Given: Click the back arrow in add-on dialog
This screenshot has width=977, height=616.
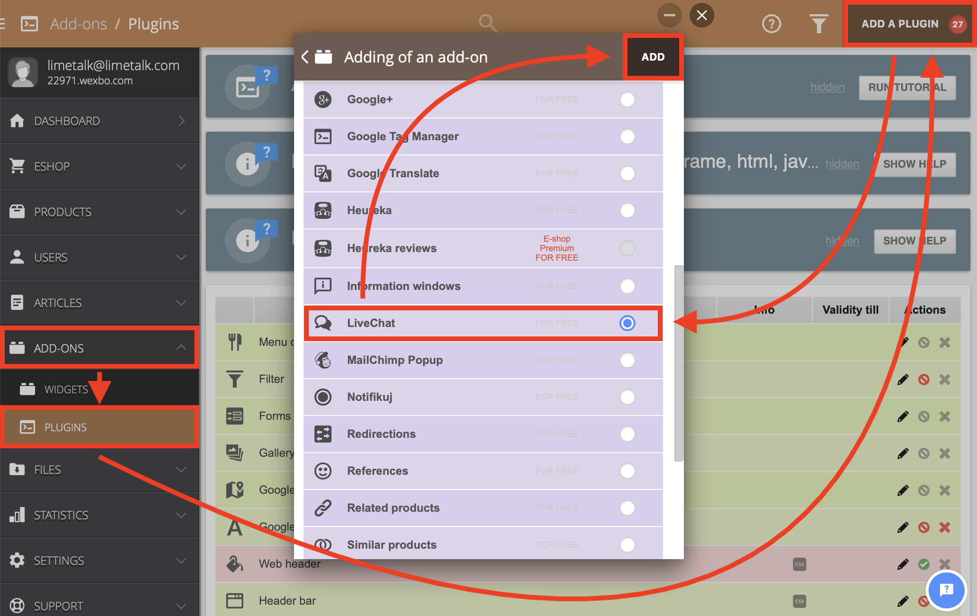Looking at the screenshot, I should 305,57.
